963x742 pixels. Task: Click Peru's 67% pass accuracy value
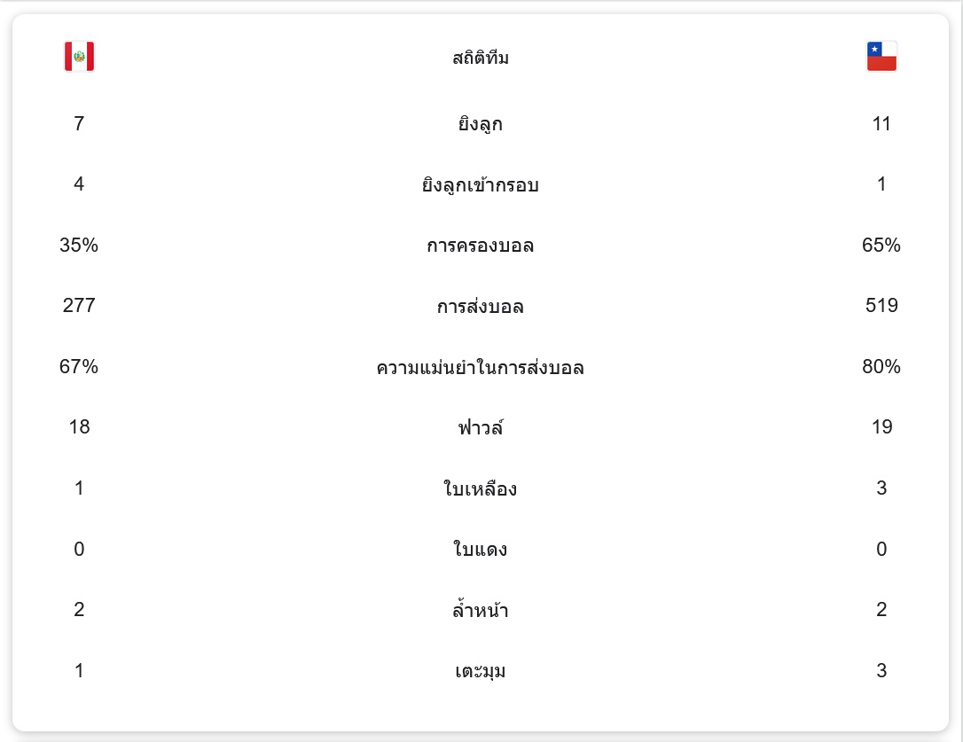tap(79, 367)
